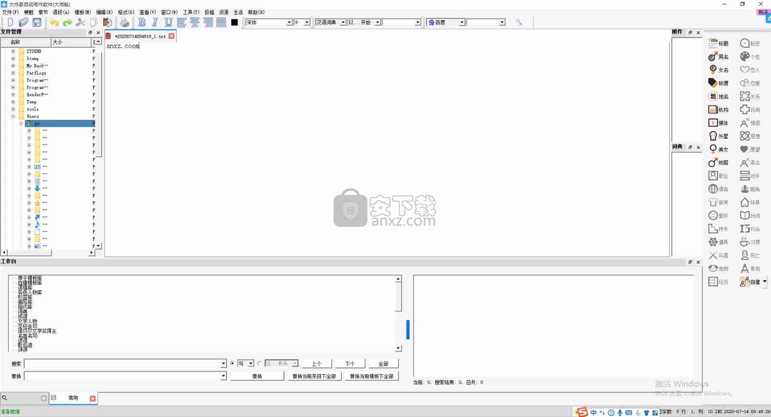Switch to the 20200714094919_1.txt tab

point(140,36)
